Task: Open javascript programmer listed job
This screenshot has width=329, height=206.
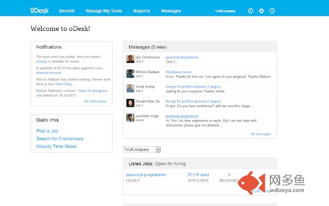Action: (146, 175)
